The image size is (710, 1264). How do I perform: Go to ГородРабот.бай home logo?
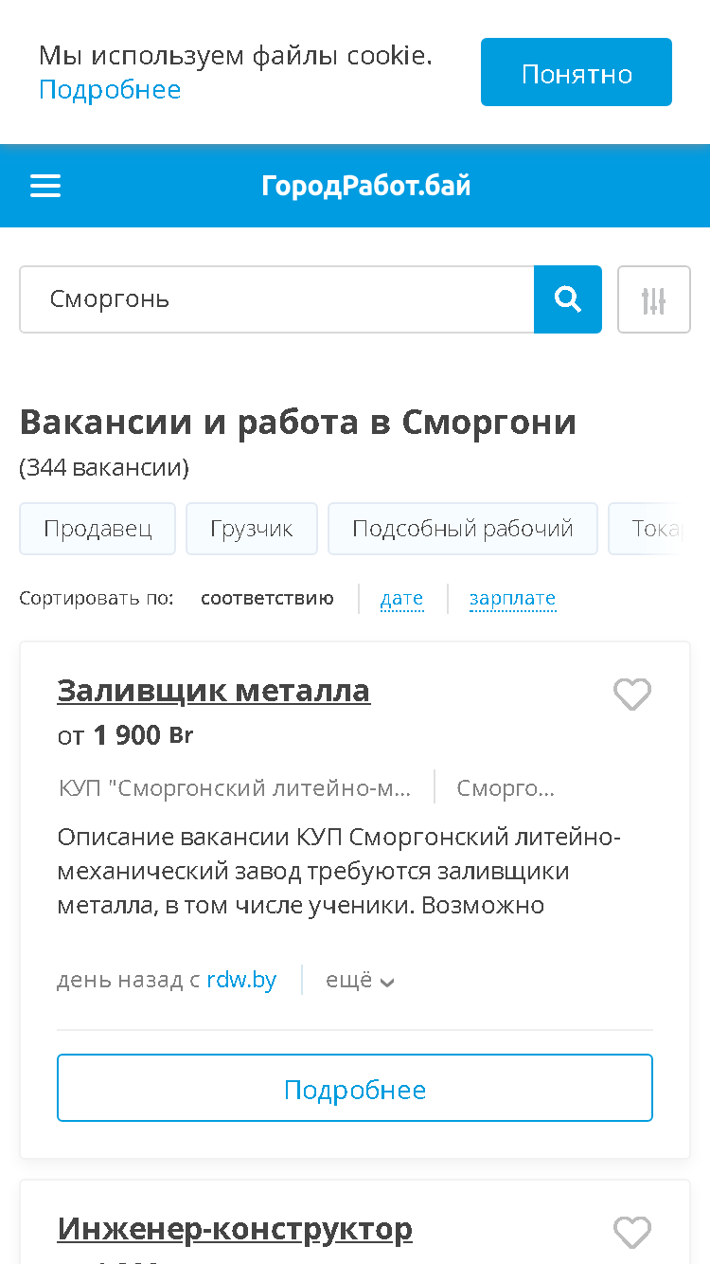click(366, 186)
